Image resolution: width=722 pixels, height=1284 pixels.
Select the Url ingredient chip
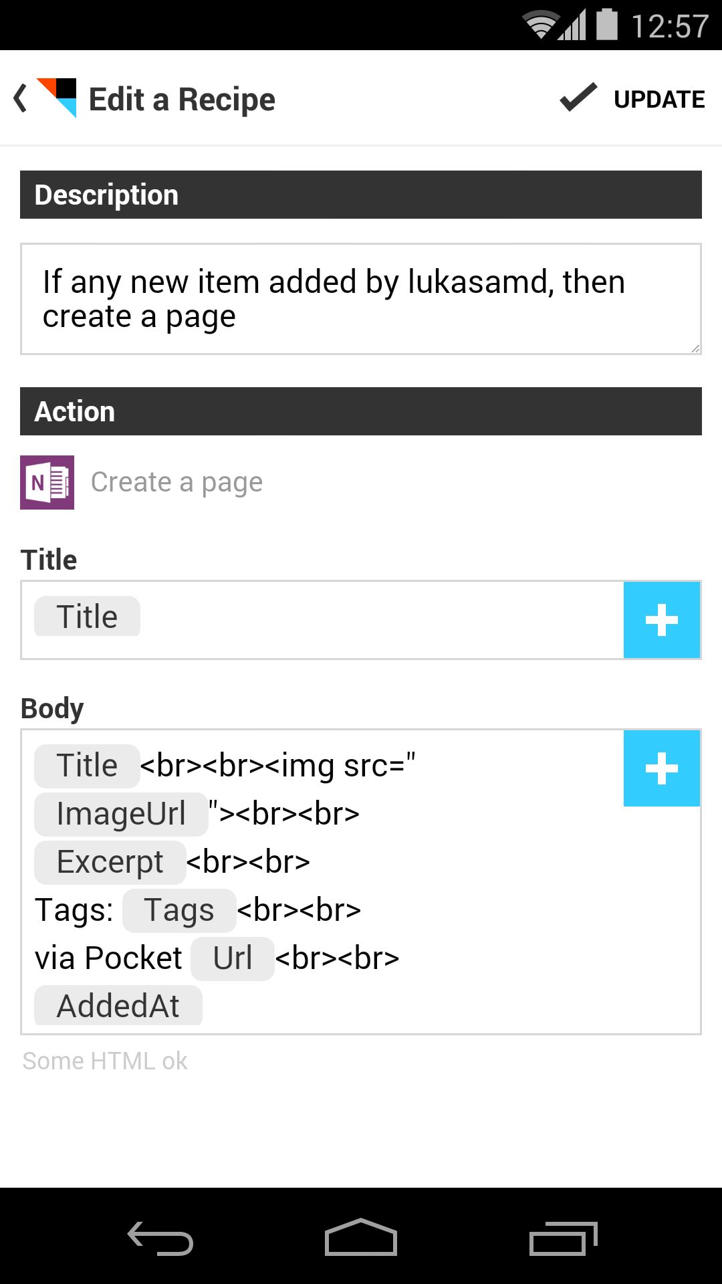click(233, 958)
